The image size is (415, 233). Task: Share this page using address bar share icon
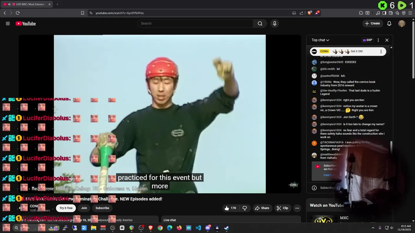point(302,13)
